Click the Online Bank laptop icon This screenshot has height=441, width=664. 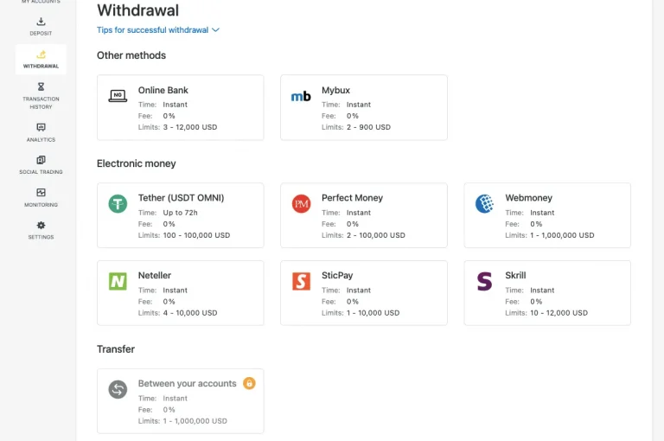[x=118, y=96]
